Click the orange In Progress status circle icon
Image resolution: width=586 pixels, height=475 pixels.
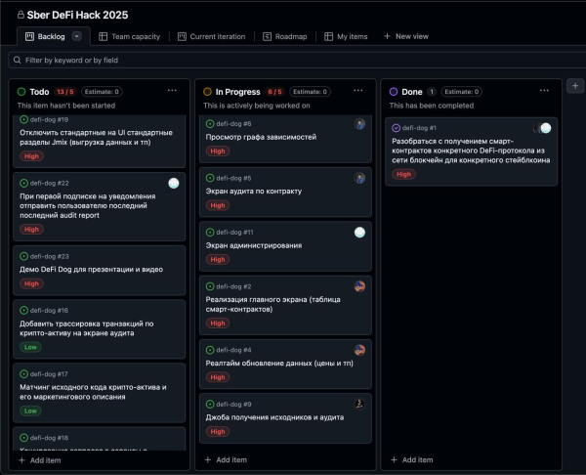point(207,92)
